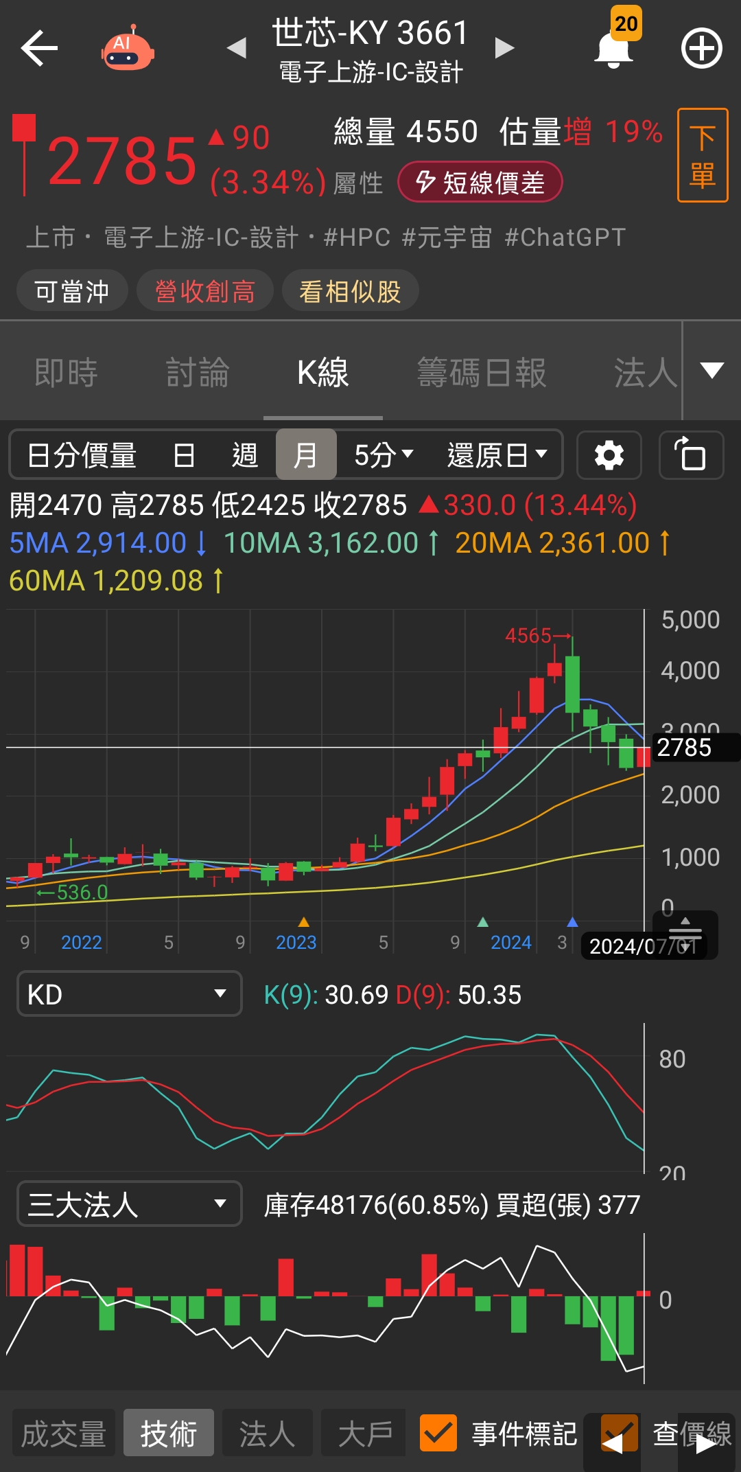Add stock with the plus circle icon
The image size is (741, 1472).
pyautogui.click(x=701, y=49)
